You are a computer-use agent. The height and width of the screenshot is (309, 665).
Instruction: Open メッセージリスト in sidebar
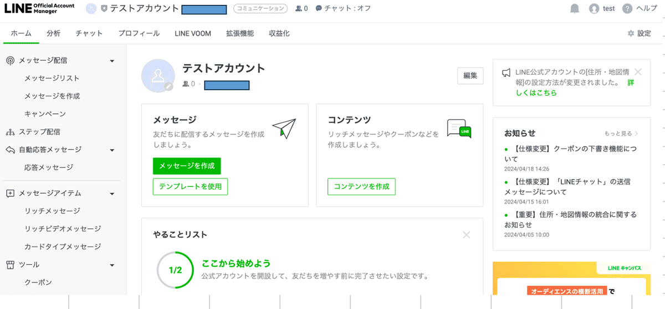coord(52,78)
